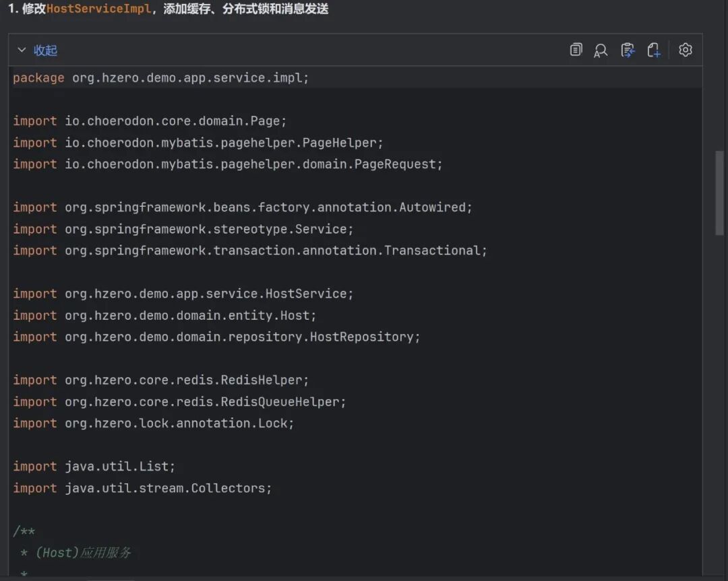Click the clipboard diff/apply icon

click(x=628, y=50)
